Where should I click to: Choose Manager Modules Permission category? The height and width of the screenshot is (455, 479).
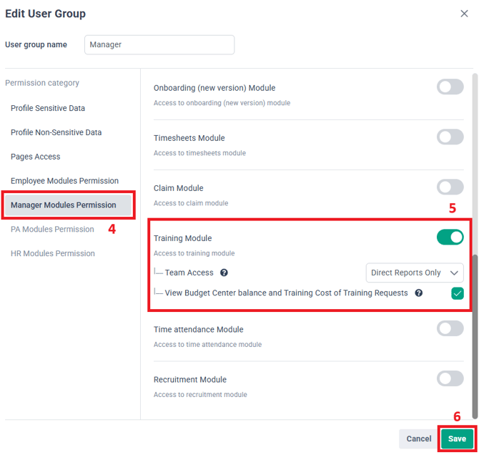pyautogui.click(x=63, y=205)
